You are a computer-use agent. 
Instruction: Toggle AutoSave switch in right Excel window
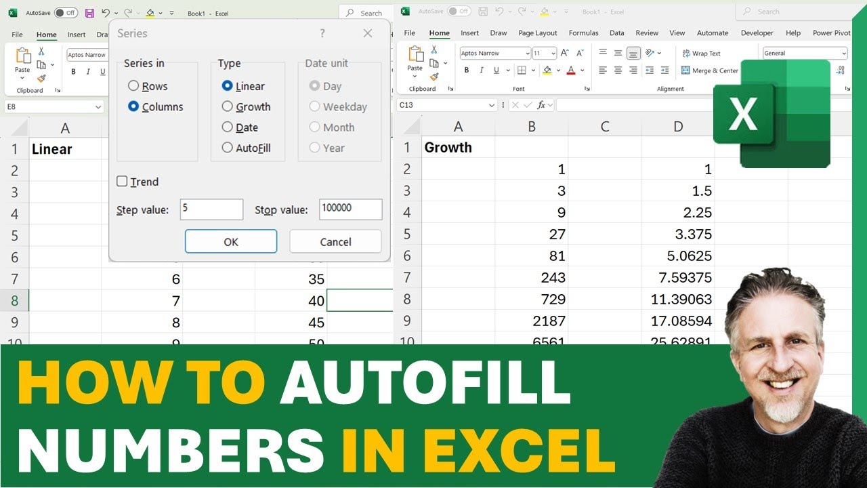(459, 11)
